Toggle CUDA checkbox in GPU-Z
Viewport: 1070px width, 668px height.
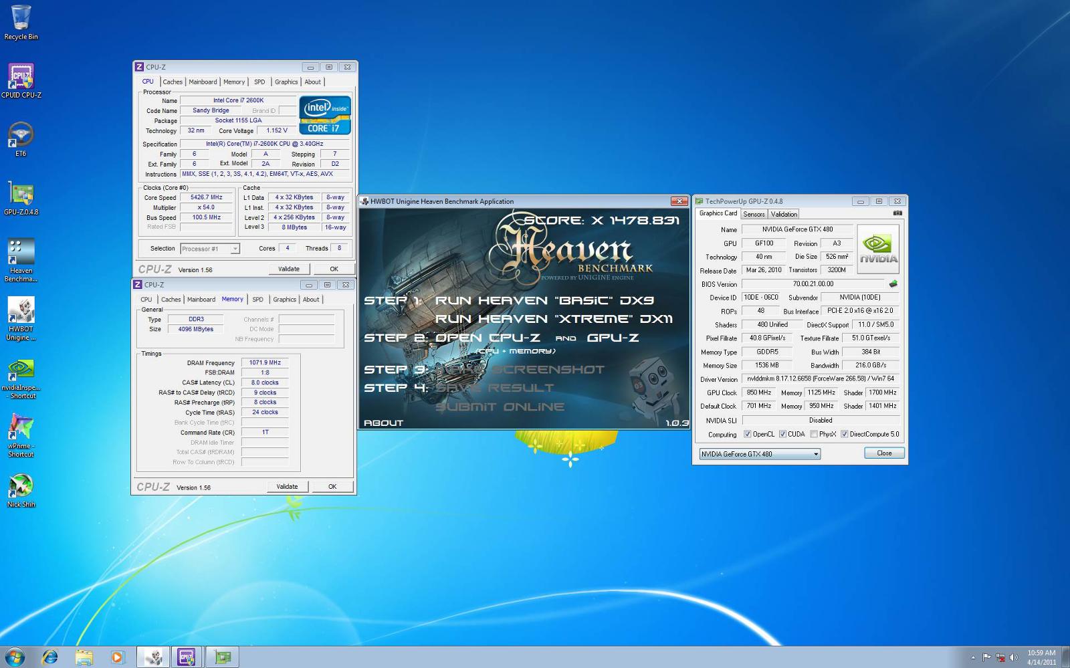(782, 434)
